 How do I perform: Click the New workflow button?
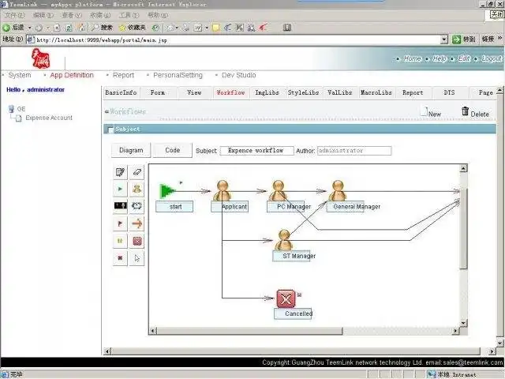tap(432, 112)
